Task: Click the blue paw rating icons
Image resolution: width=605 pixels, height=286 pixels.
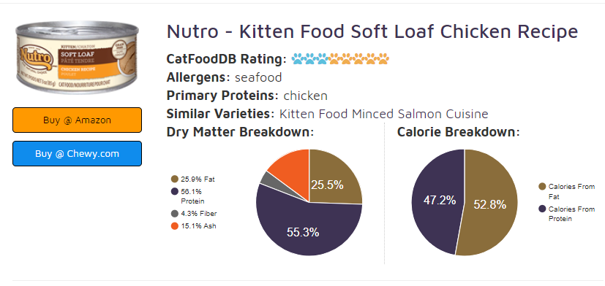Action: click(310, 58)
